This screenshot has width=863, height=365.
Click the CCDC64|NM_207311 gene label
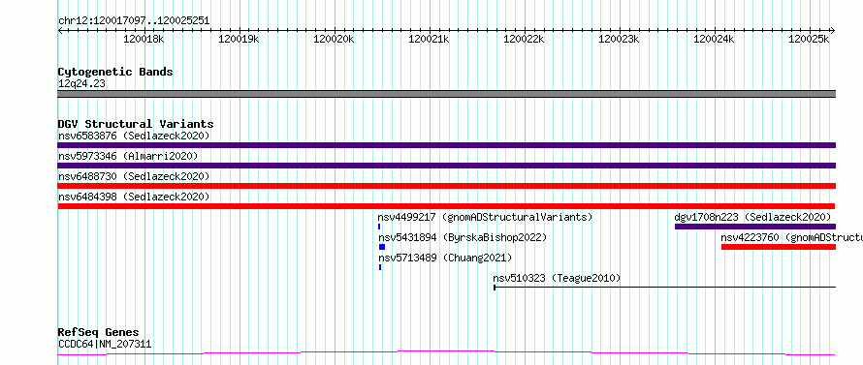105,345
